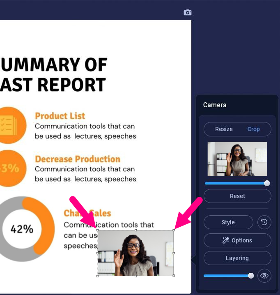Click the camera size slider handle
The image size is (280, 295).
pyautogui.click(x=267, y=183)
